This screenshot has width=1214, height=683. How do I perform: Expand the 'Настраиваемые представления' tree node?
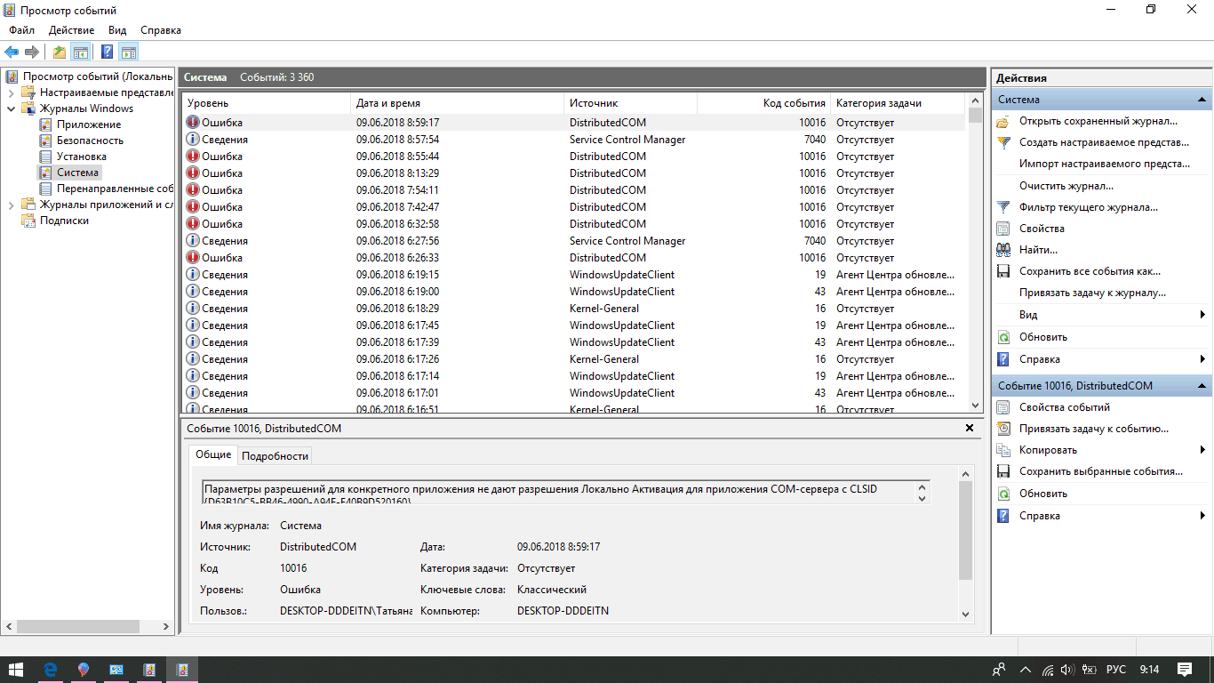coord(11,92)
